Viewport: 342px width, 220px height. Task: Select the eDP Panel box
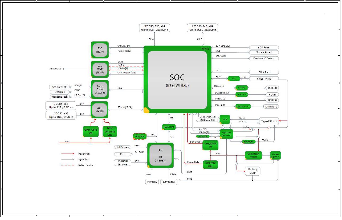pos(264,47)
